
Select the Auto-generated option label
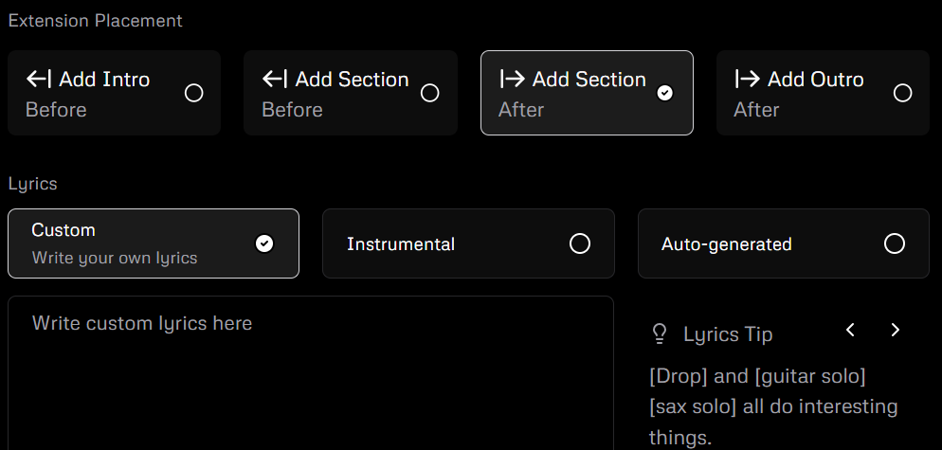[726, 244]
